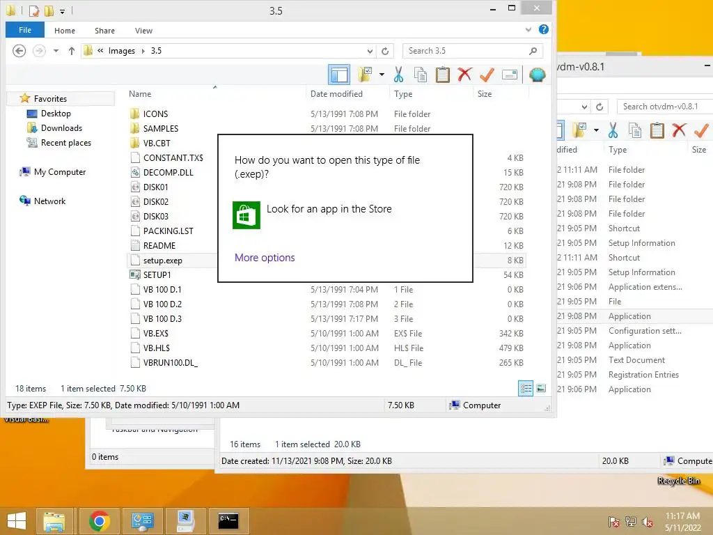Screen dimensions: 713x535
Task: Expand the address bar history dropdown
Action: tap(370, 51)
